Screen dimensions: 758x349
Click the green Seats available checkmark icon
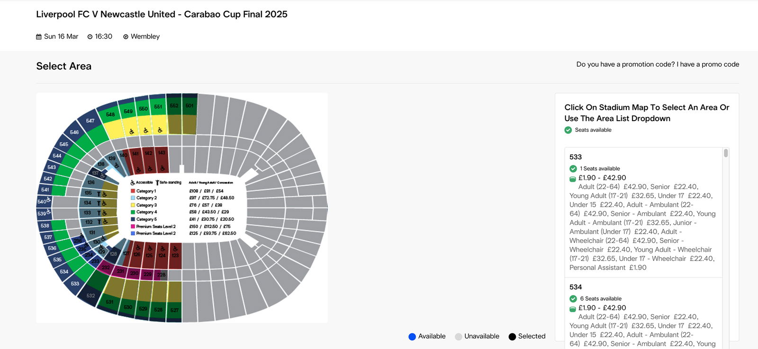click(x=568, y=130)
